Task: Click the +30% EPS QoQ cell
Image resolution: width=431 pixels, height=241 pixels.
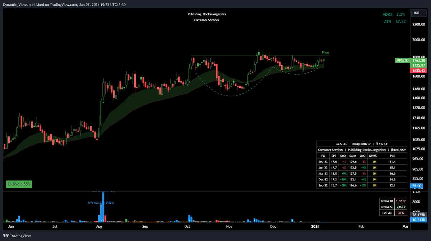Action: 343,185
